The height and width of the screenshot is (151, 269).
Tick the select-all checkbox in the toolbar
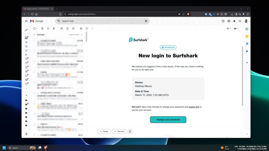click(x=34, y=28)
